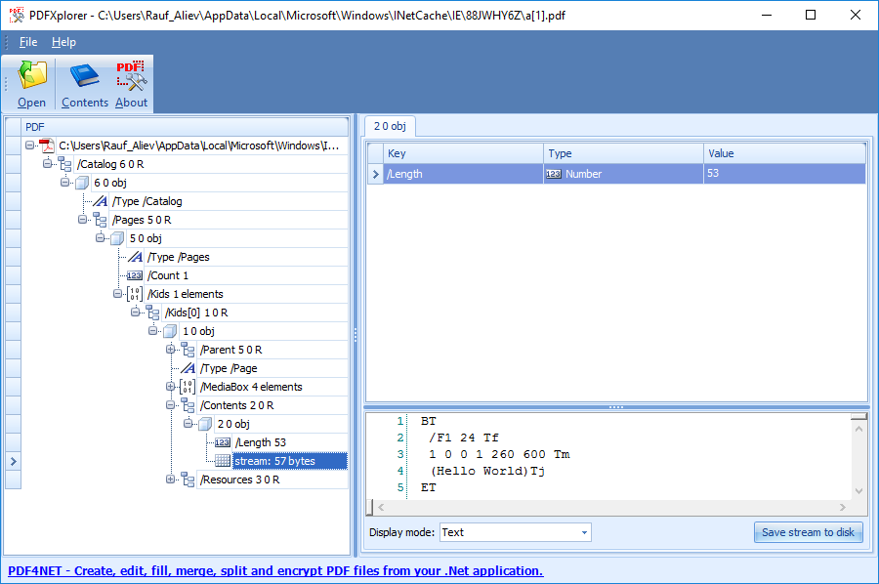The width and height of the screenshot is (879, 584).
Task: Click the /Contents 2 0 R reference icon
Action: click(x=188, y=405)
